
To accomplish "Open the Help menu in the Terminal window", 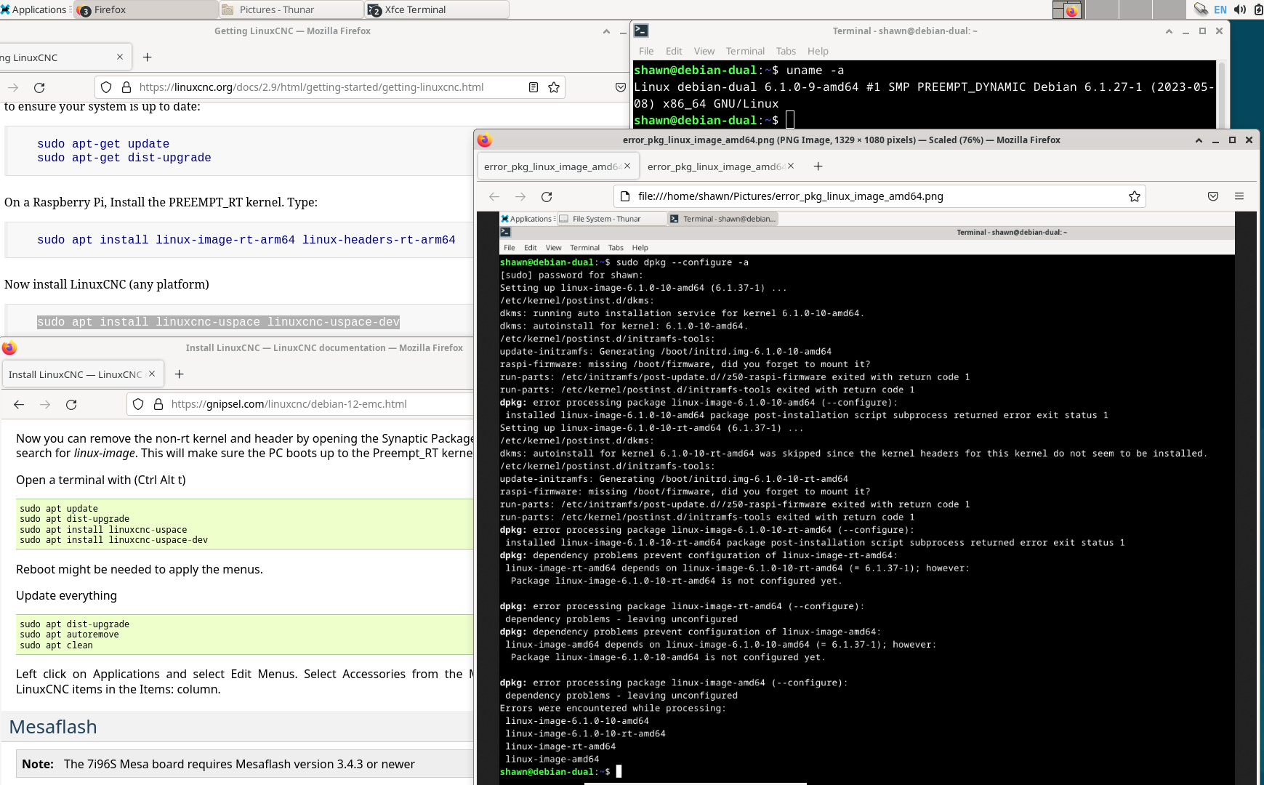I will tap(818, 51).
